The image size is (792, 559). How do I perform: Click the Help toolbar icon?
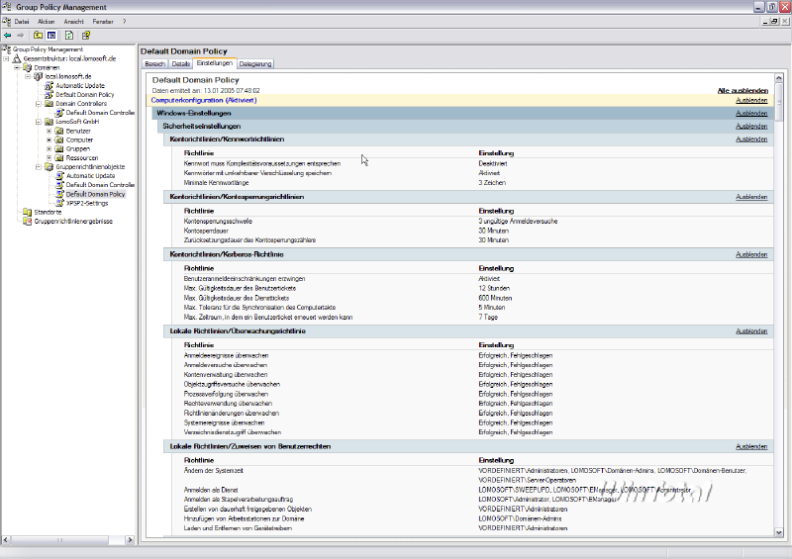[x=86, y=35]
